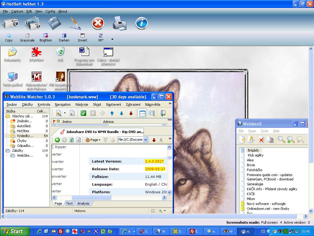Screen dimensions: 314x236
Task: Click the page with pencil icon in WebMonX
Action: point(251,140)
